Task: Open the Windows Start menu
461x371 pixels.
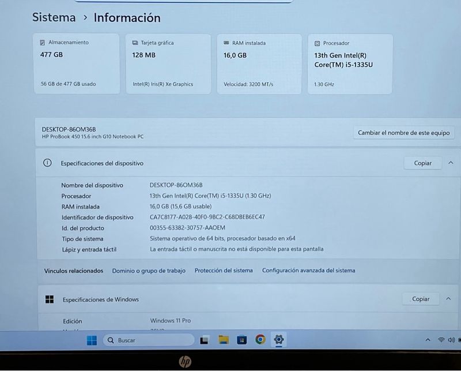Action: point(92,340)
